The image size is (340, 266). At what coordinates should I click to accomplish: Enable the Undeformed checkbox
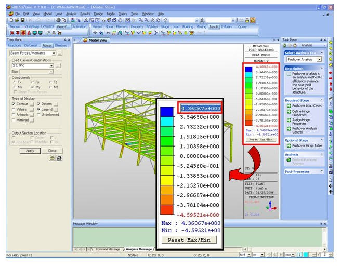(x=38, y=115)
